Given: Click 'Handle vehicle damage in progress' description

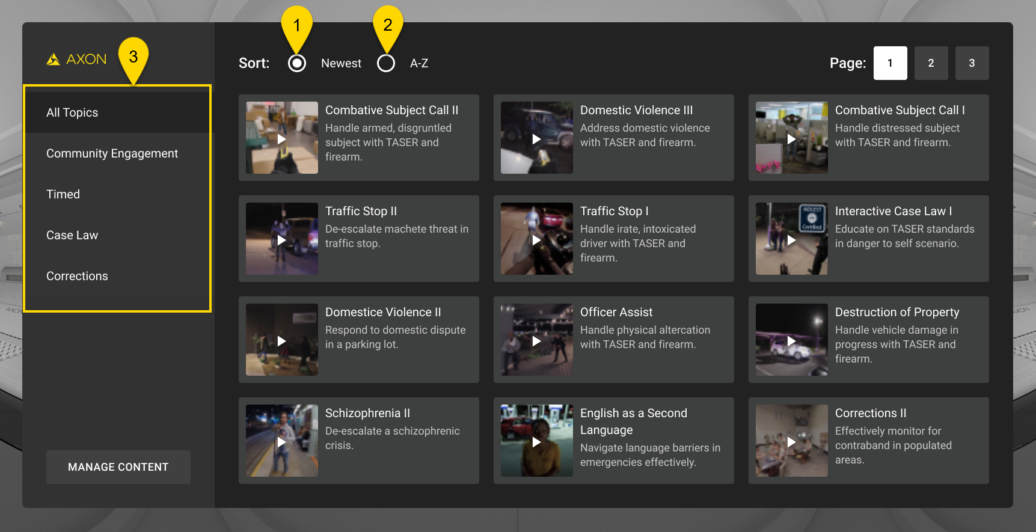Looking at the screenshot, I should [x=897, y=344].
